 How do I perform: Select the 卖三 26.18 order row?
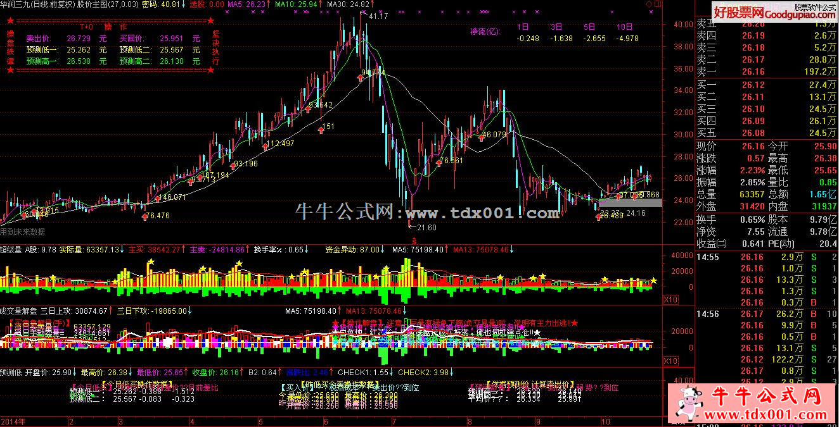767,47
